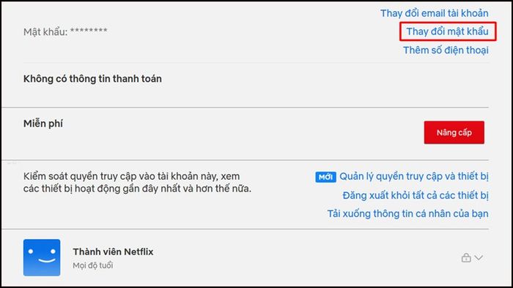Click the red highlight box around Thay đổi mật khẩu
This screenshot has width=513, height=288.
(448, 31)
